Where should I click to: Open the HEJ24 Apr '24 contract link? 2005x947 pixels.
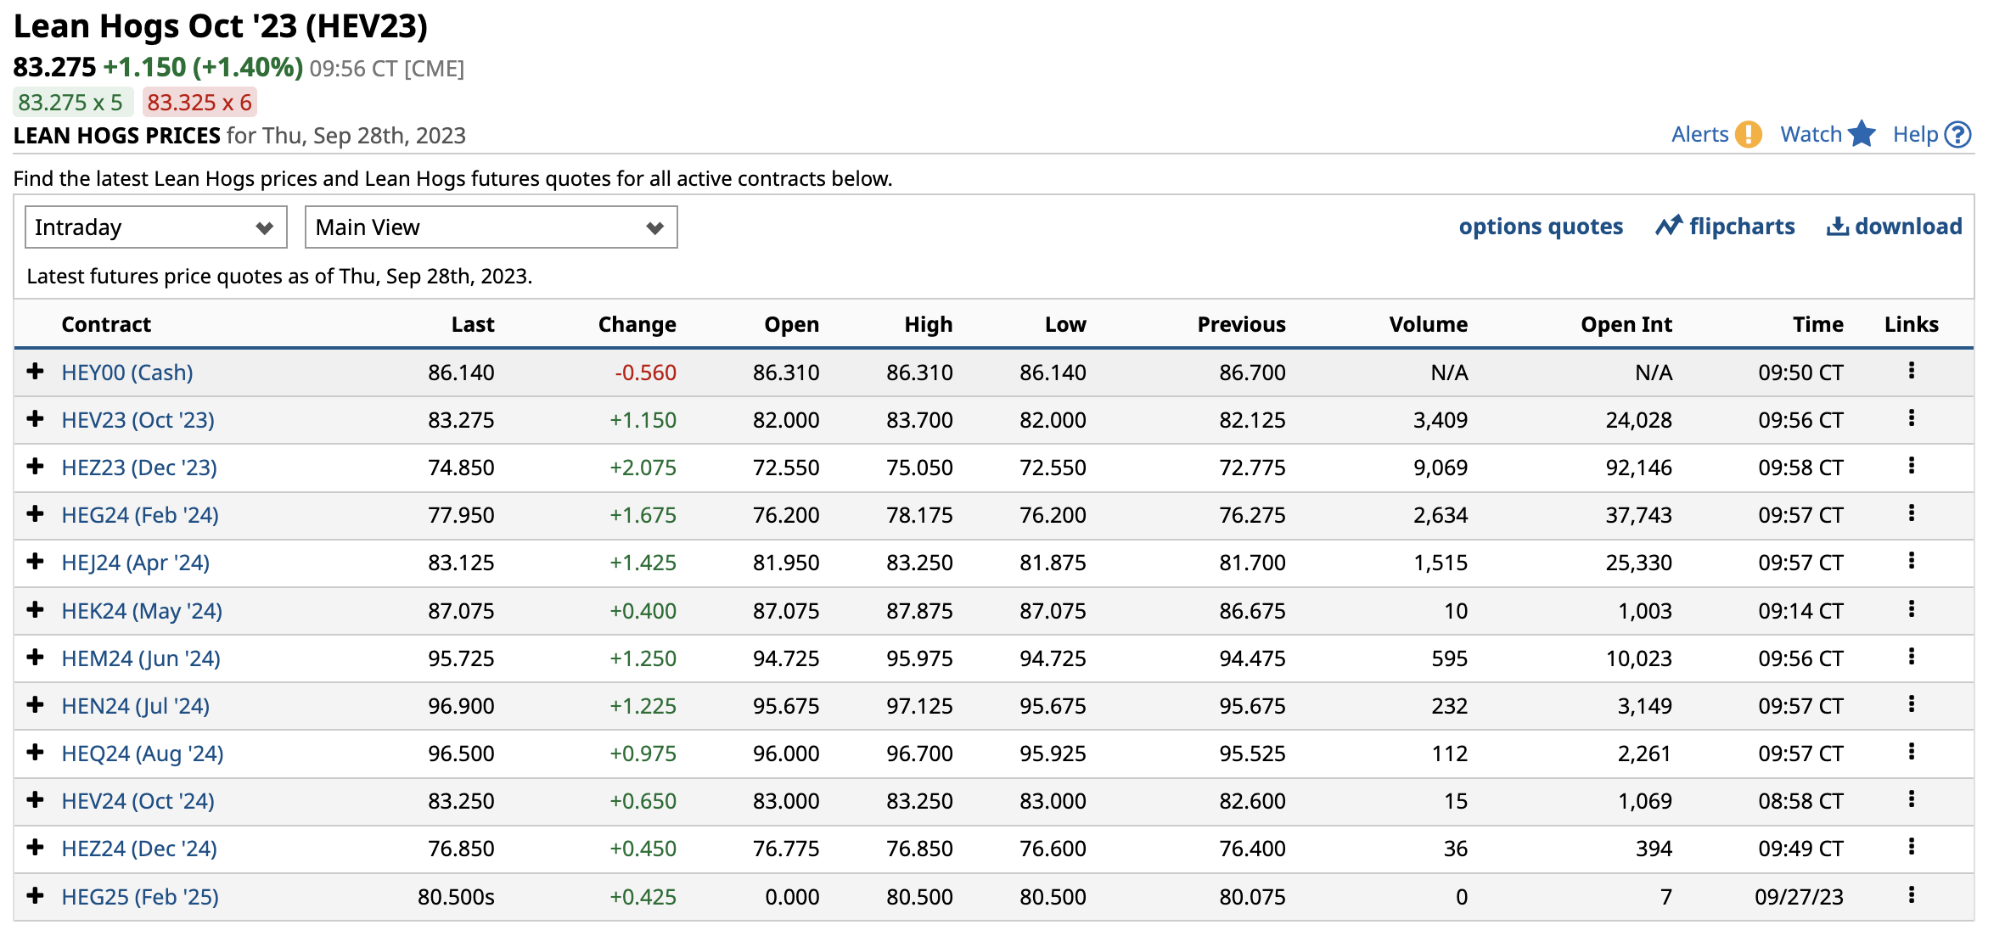tap(135, 563)
